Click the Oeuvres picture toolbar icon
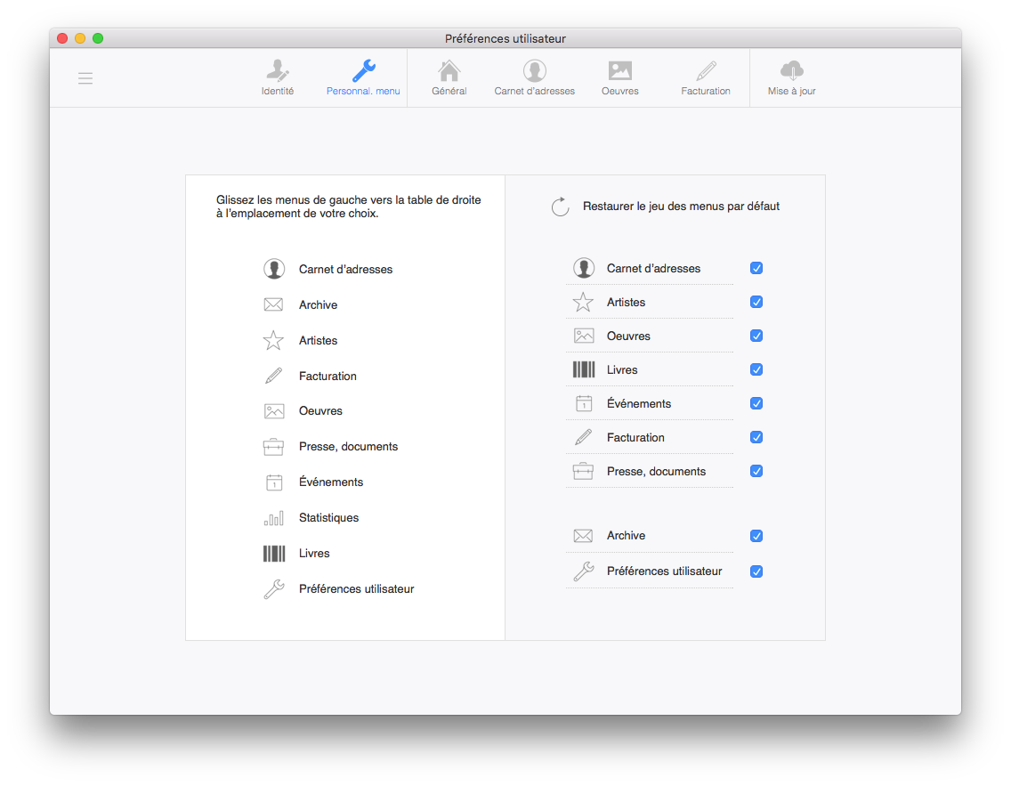Screen dimensions: 1011x786 click(619, 72)
